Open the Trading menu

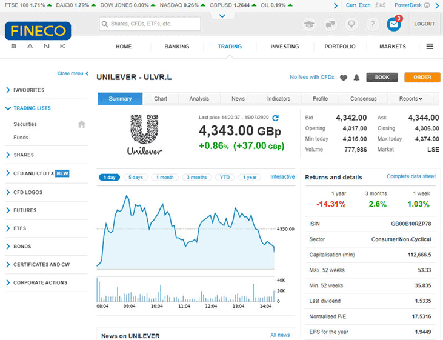(x=230, y=47)
